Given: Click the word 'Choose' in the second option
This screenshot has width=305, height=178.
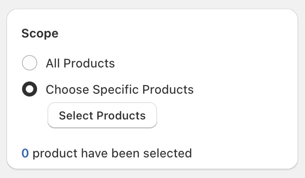Looking at the screenshot, I should [68, 89].
